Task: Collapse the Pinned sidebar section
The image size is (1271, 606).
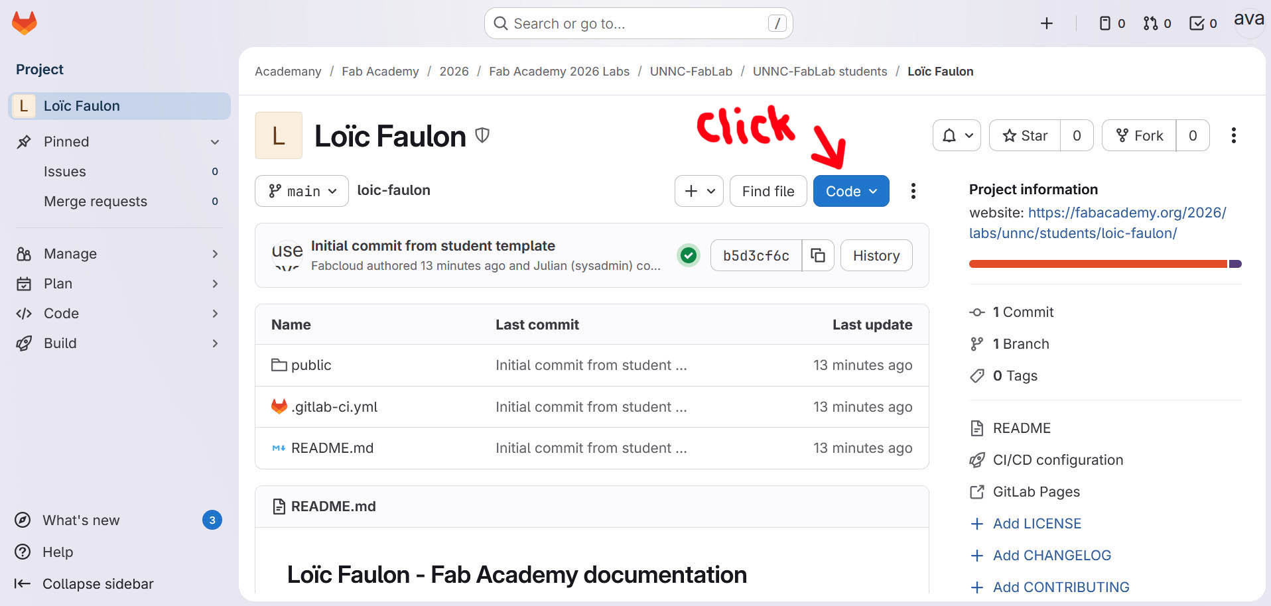Action: tap(214, 142)
